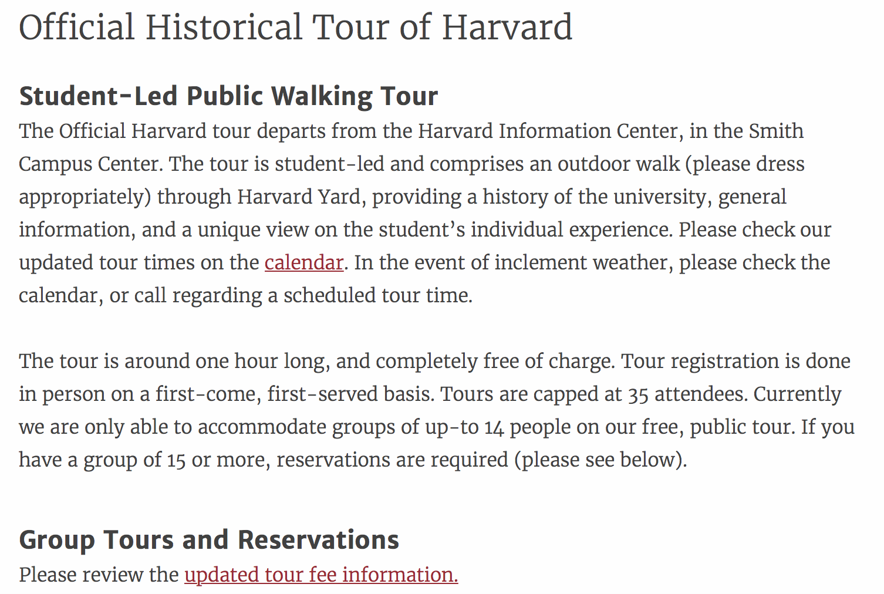Open the updated tour fee information link

(x=320, y=575)
